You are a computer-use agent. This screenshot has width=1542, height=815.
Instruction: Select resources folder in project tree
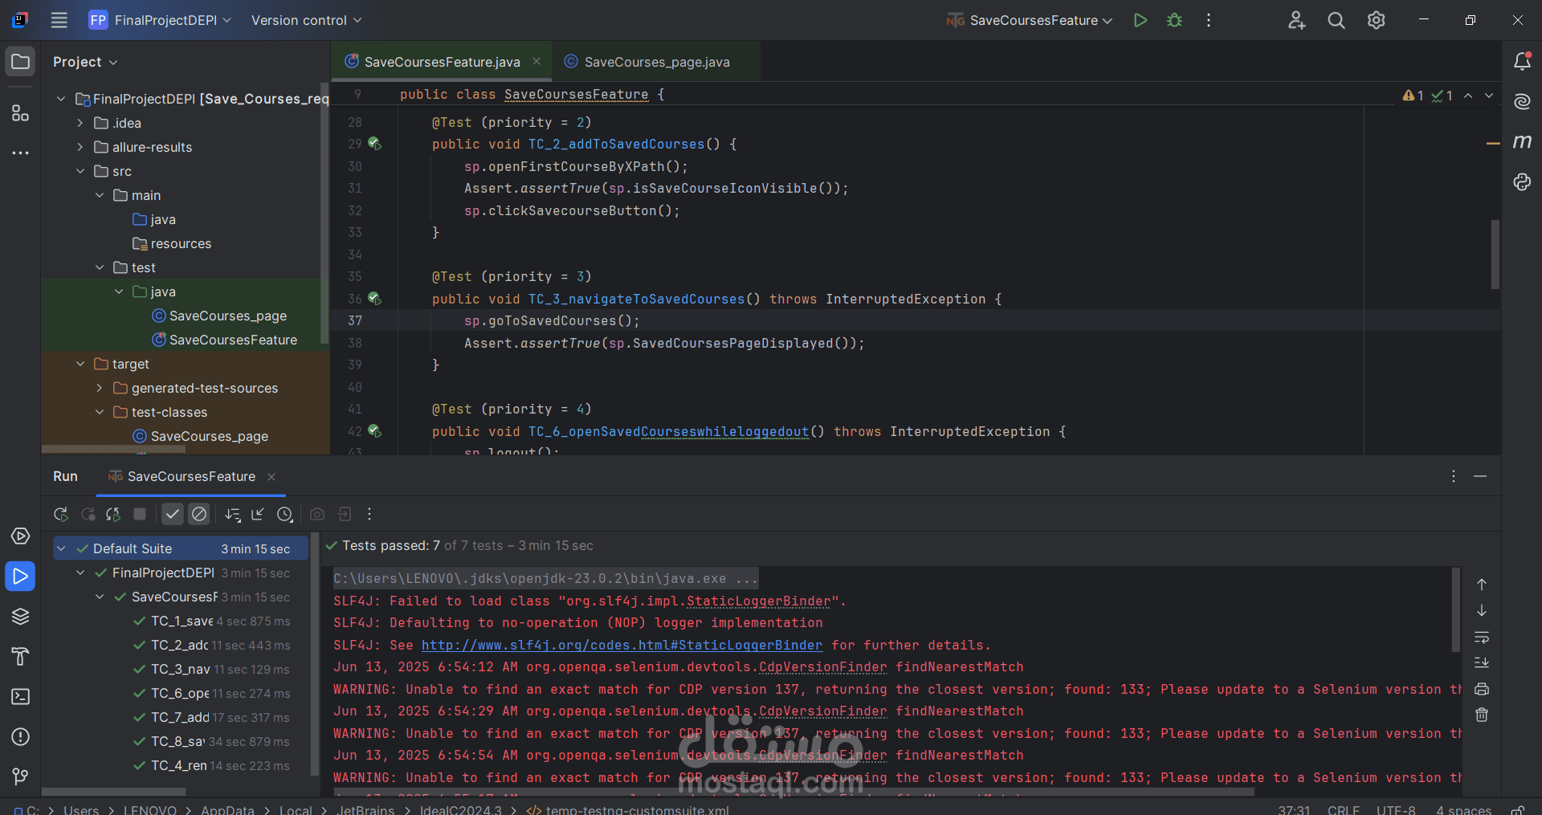(x=172, y=243)
